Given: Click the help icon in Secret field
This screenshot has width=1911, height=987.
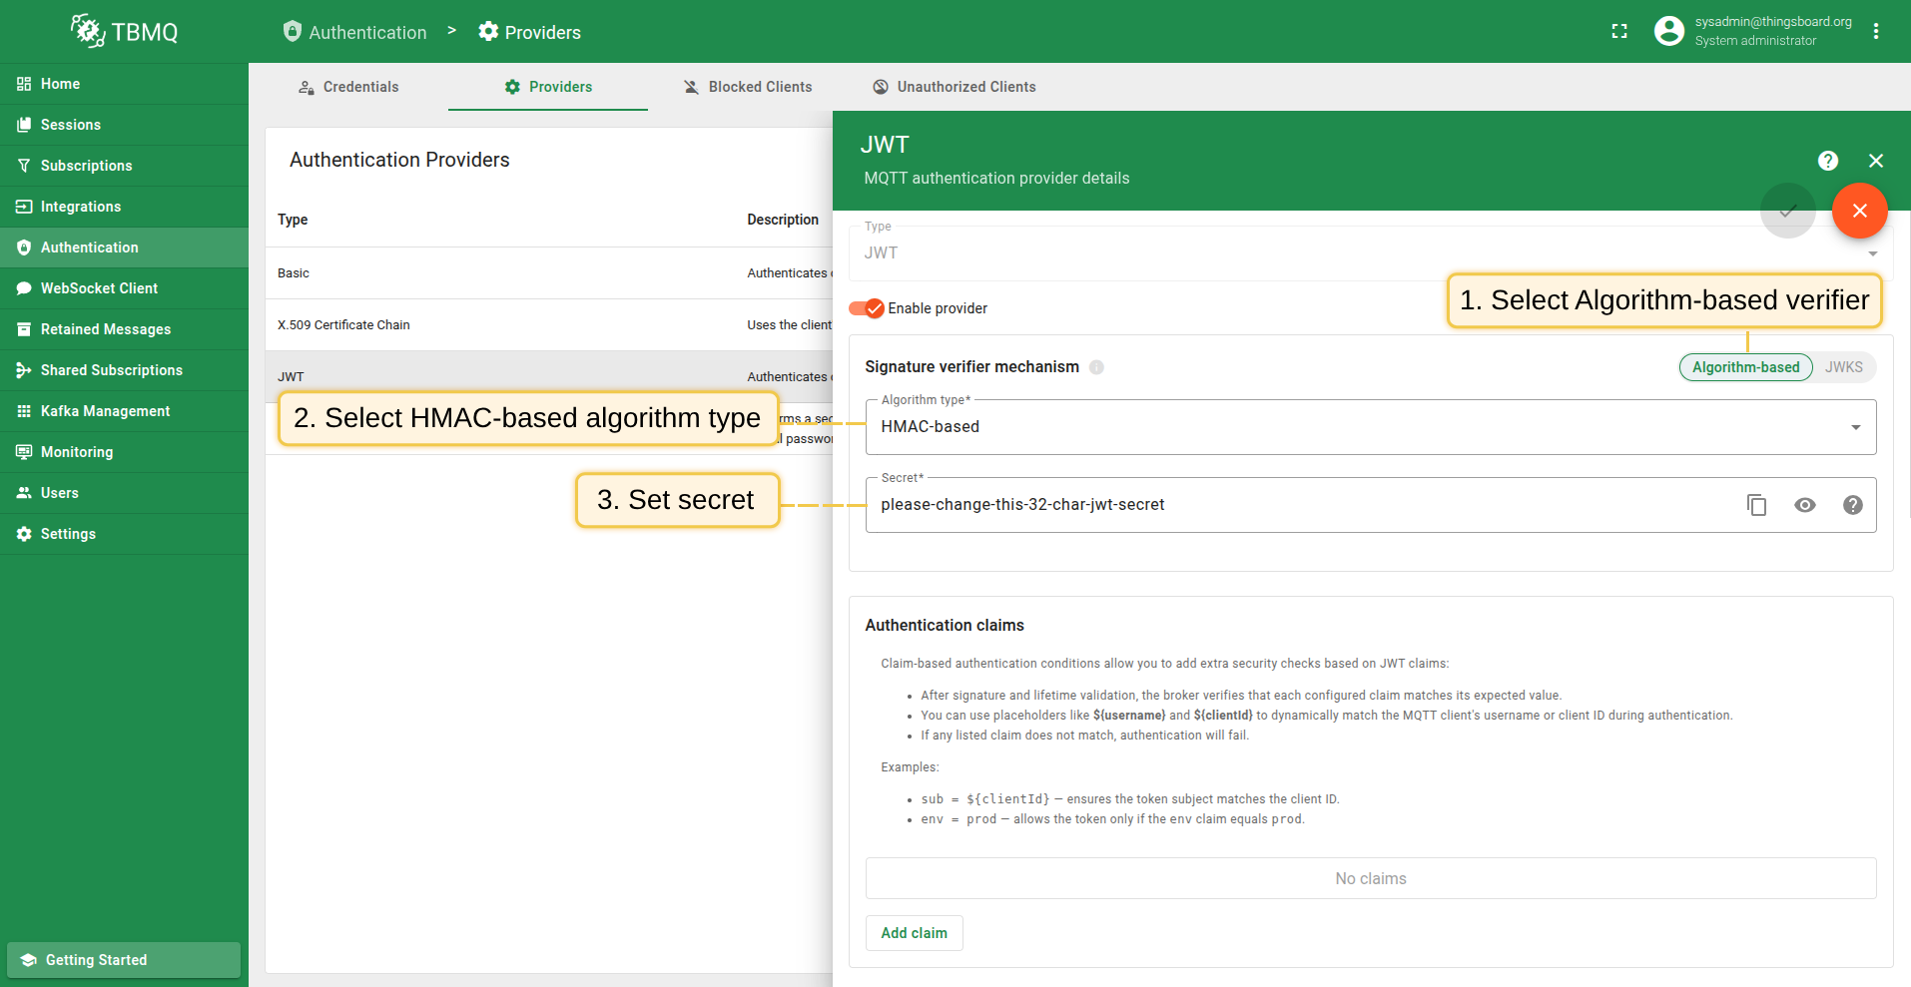Looking at the screenshot, I should point(1852,505).
